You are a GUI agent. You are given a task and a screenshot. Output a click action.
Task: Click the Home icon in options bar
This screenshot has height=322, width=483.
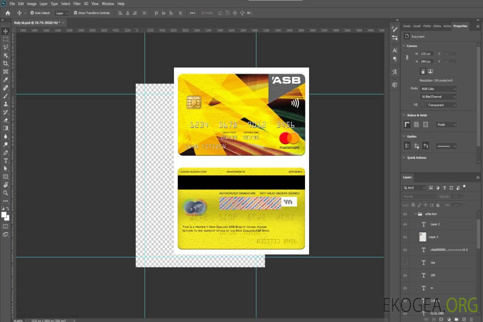pos(8,13)
